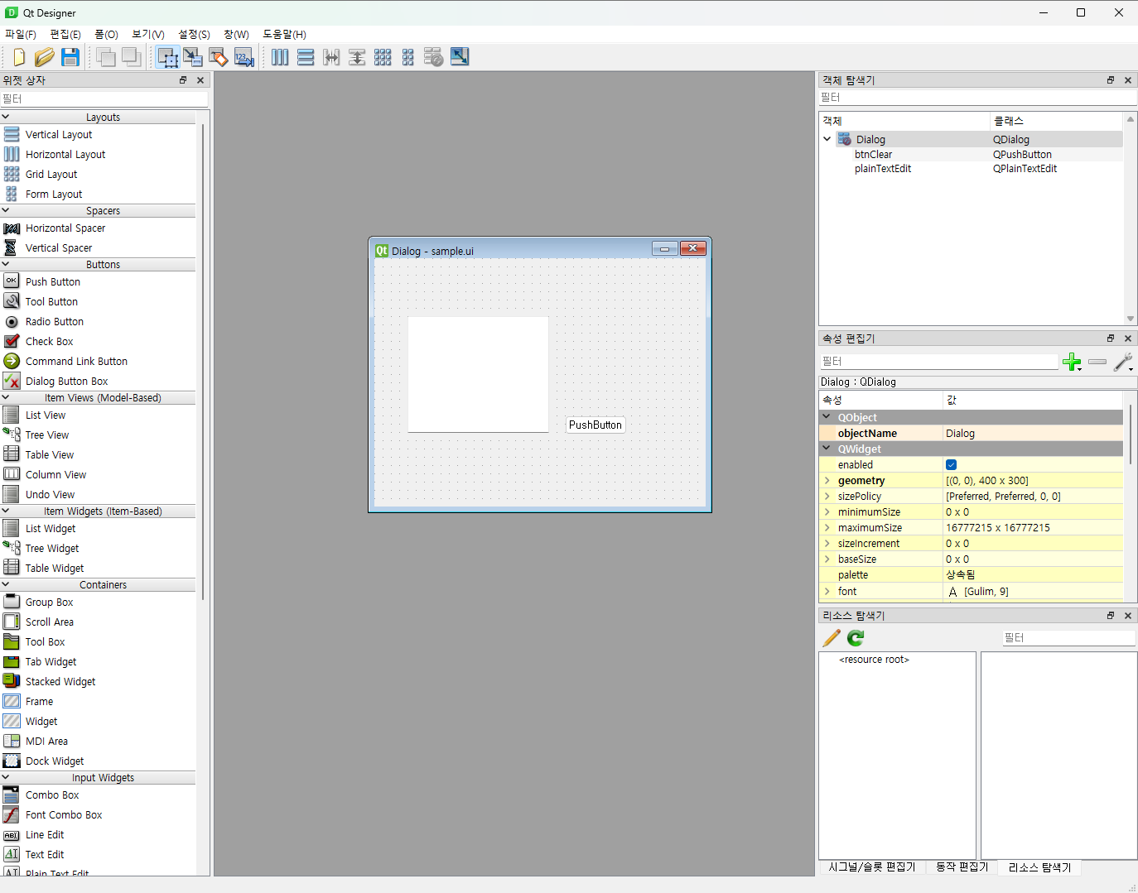Close the 속성 편집기 panel
The width and height of the screenshot is (1138, 893).
1128,338
